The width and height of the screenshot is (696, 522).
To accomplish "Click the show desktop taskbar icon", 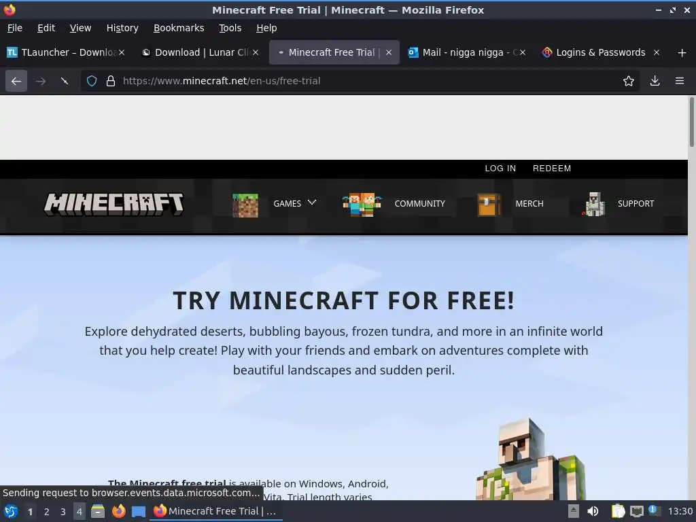I will tap(139, 512).
